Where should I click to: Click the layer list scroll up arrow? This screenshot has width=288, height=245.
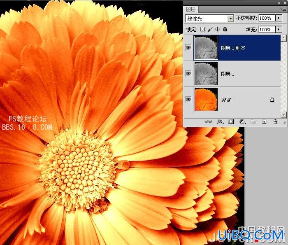(283, 38)
